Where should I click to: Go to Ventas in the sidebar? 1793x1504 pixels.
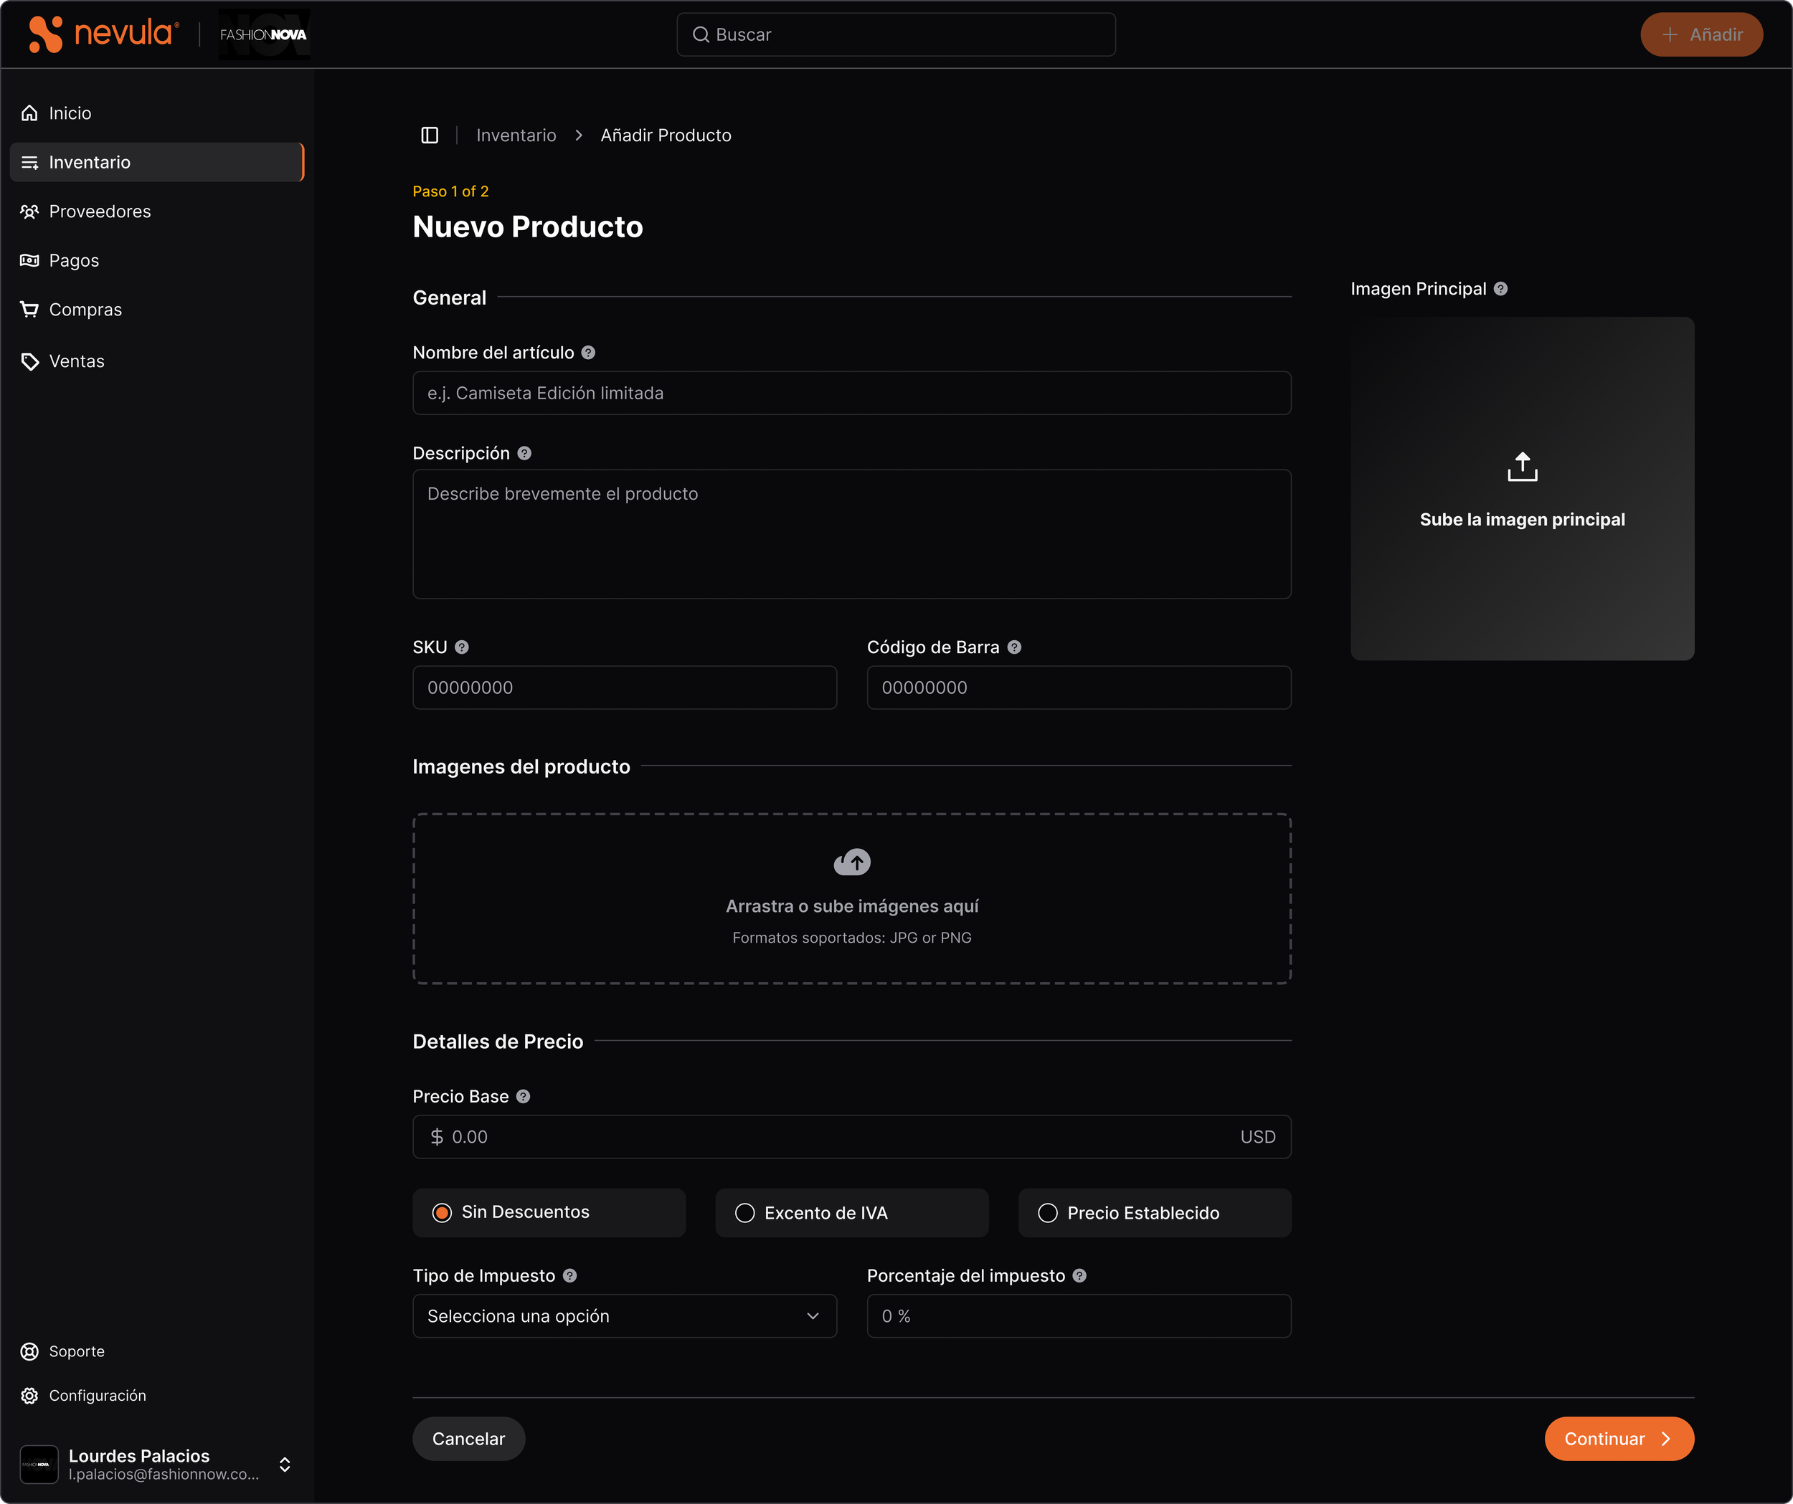76,361
